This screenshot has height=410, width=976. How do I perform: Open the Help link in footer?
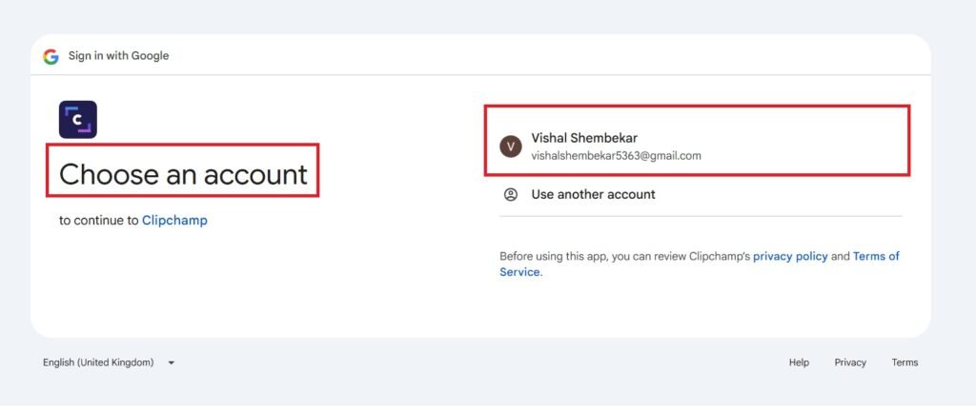click(x=799, y=362)
